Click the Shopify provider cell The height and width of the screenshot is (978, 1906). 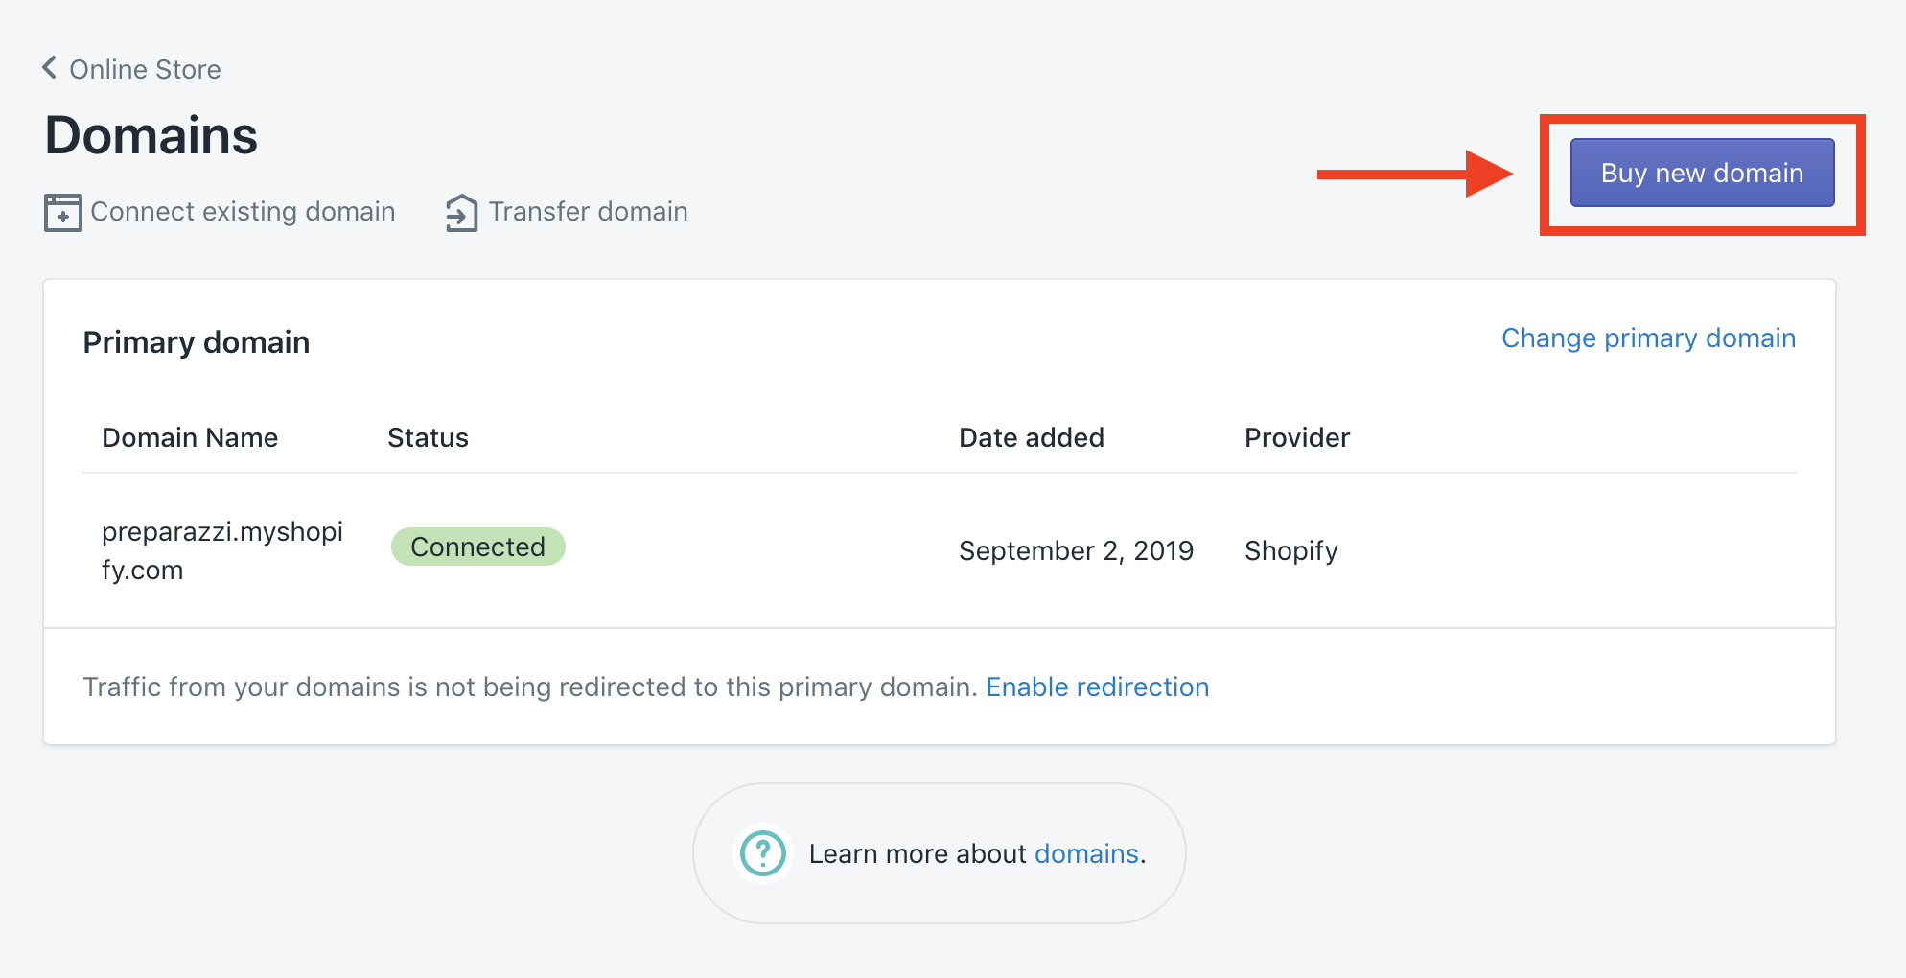[1290, 550]
